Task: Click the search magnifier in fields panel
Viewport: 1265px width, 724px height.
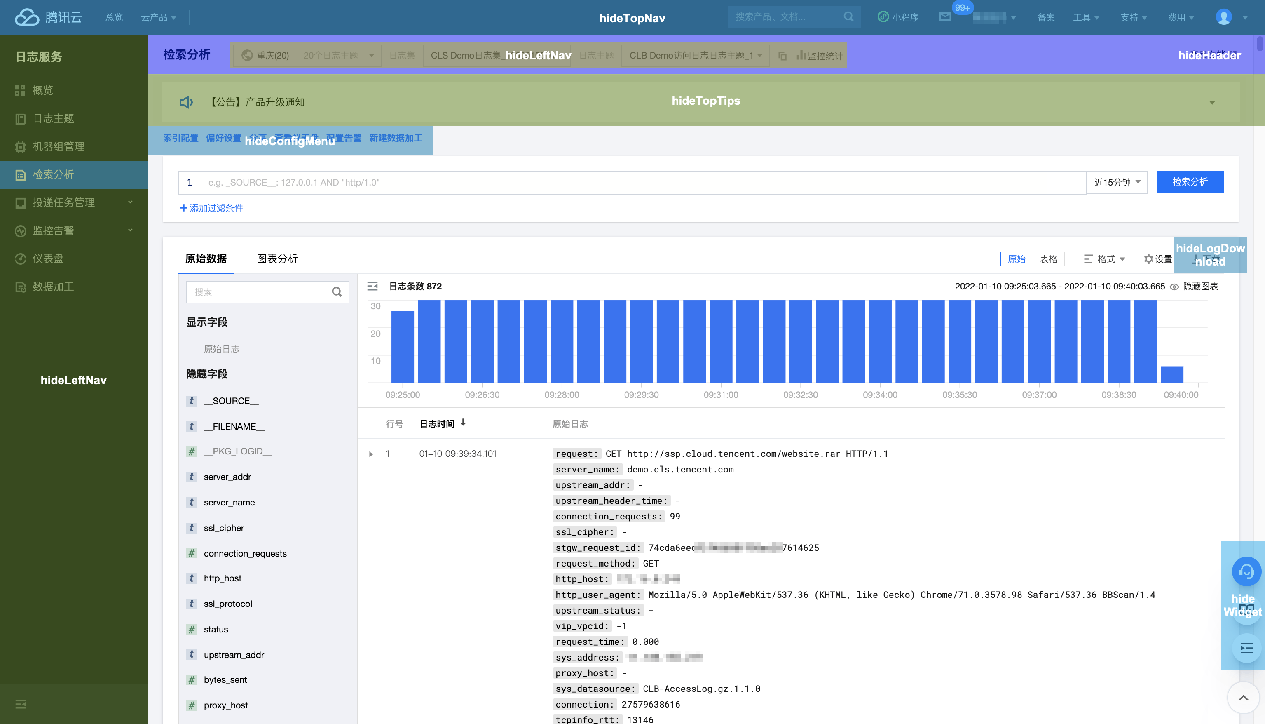Action: click(337, 292)
